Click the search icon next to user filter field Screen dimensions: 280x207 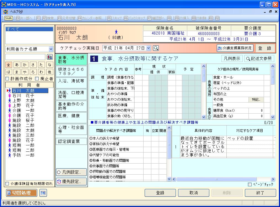[x=50, y=57]
